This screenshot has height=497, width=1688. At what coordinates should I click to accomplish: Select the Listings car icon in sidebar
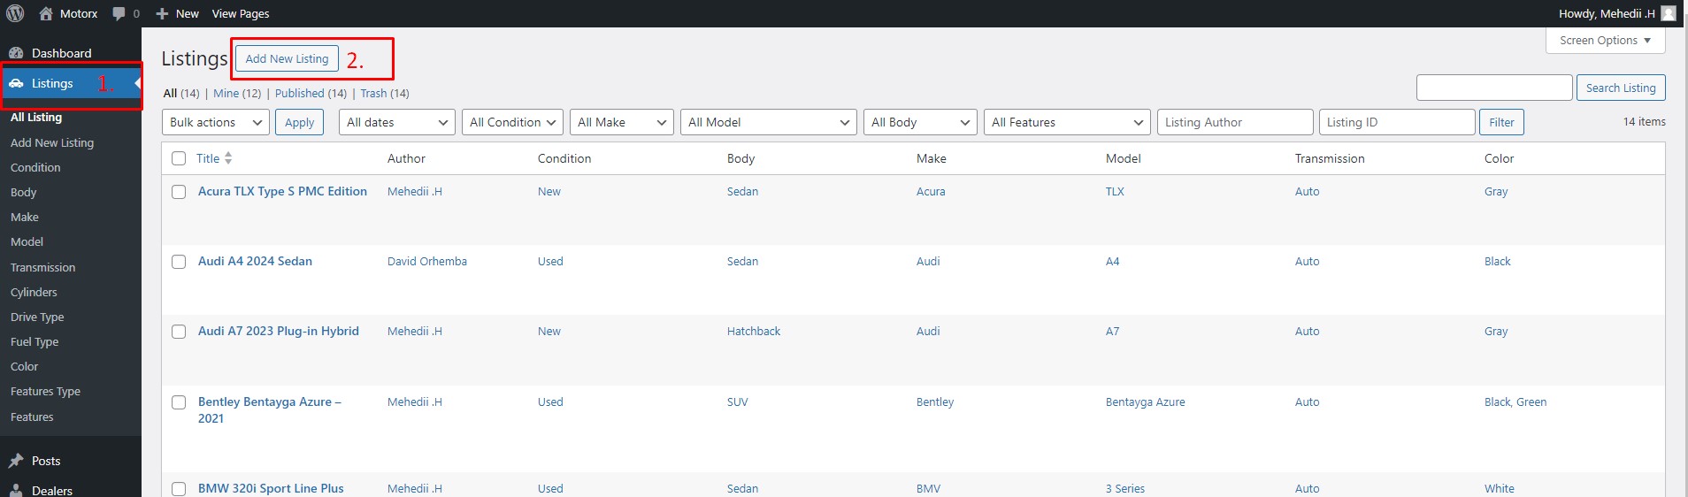tap(16, 83)
